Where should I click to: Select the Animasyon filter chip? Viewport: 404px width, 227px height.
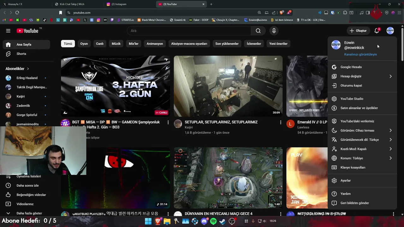pos(155,44)
